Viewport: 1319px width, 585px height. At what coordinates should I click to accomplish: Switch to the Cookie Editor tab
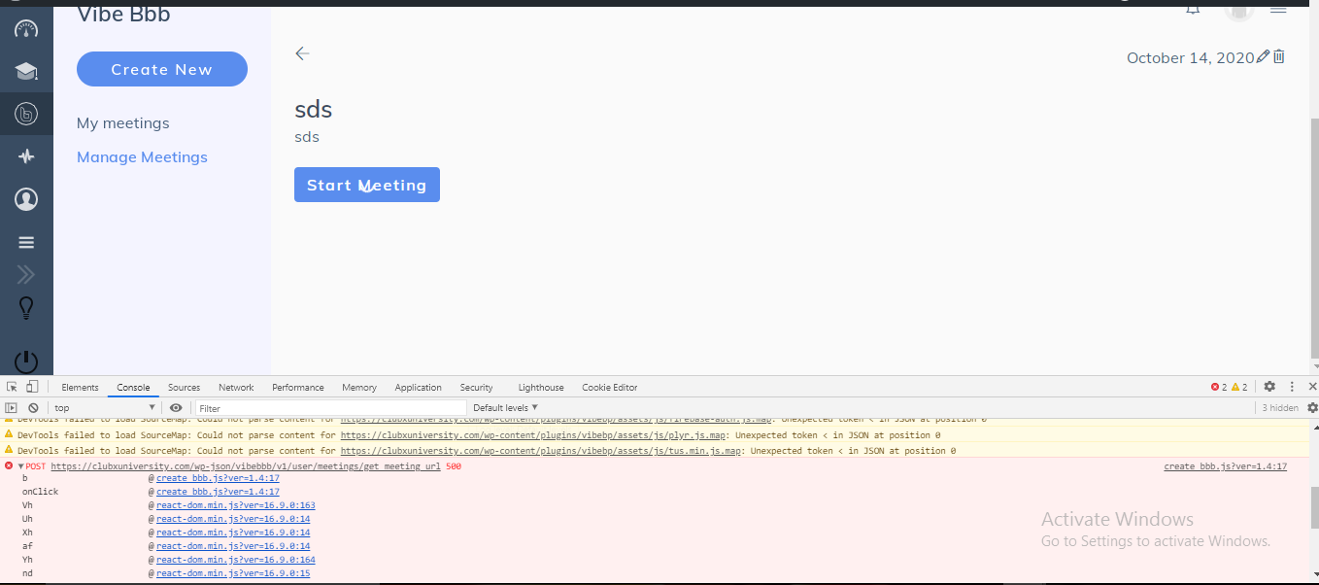point(610,387)
